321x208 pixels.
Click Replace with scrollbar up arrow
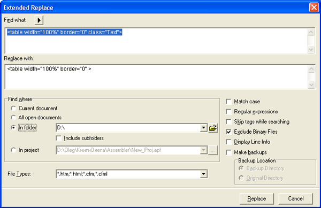311,69
